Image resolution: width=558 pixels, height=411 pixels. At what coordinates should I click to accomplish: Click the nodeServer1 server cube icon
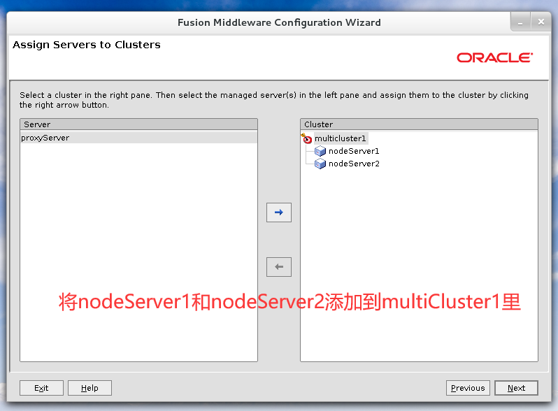320,151
